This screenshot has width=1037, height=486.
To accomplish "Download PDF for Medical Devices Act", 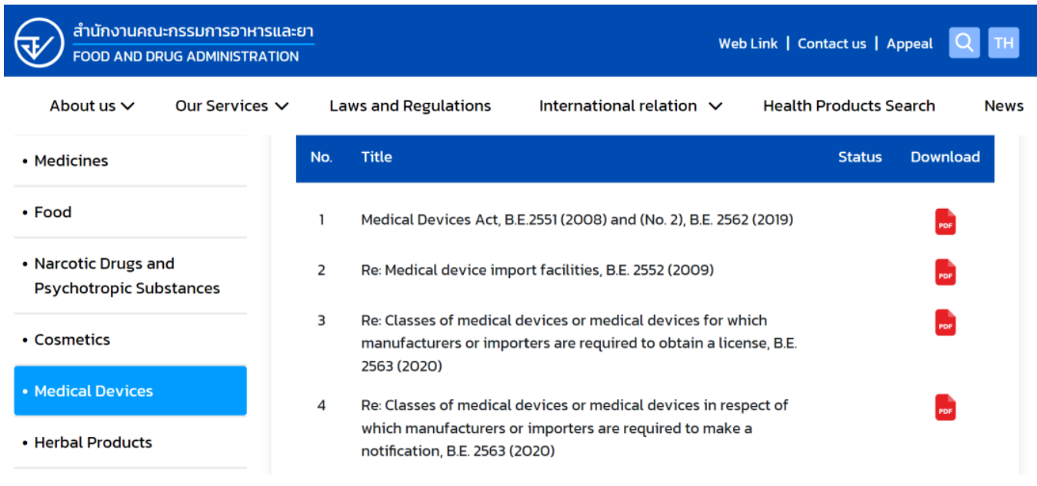I will (945, 222).
